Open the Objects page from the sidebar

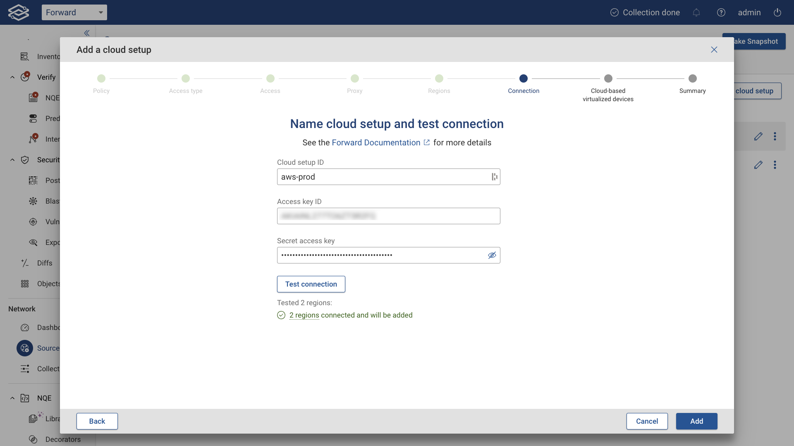click(x=25, y=284)
